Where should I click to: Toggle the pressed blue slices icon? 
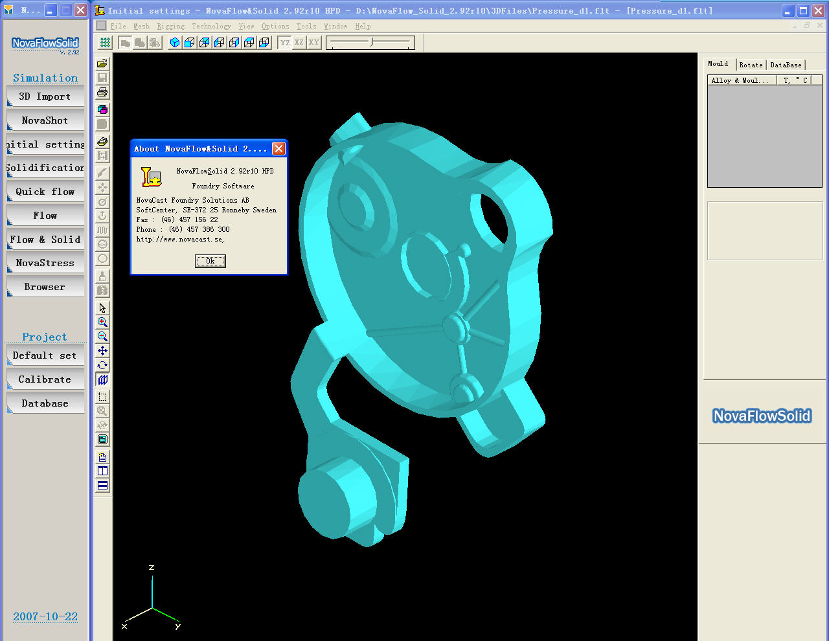tap(102, 379)
